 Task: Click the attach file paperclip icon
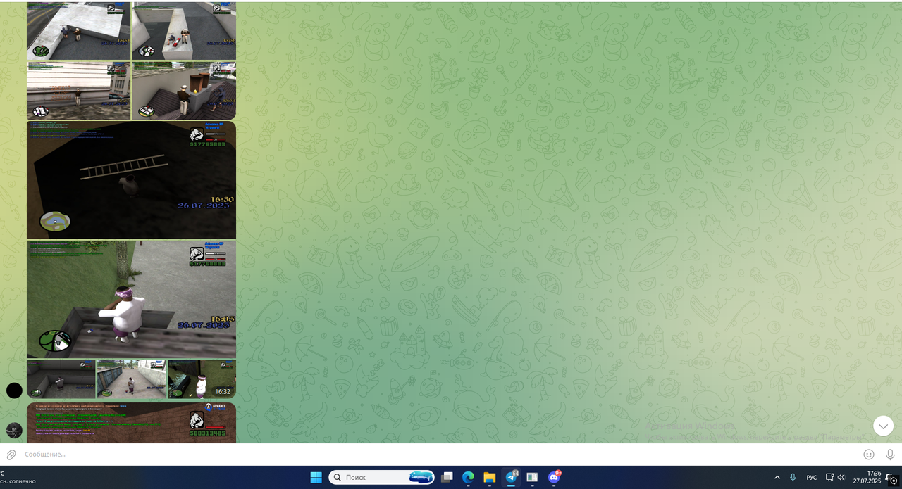pos(11,455)
